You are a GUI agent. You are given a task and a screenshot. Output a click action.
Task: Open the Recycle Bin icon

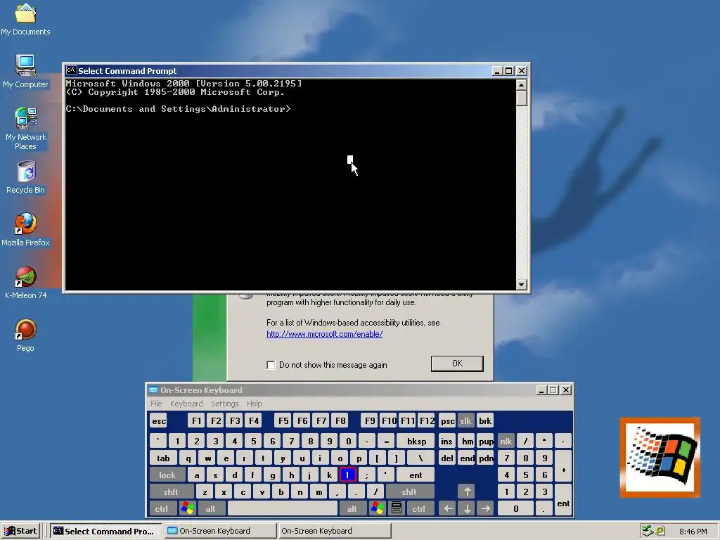click(x=26, y=178)
